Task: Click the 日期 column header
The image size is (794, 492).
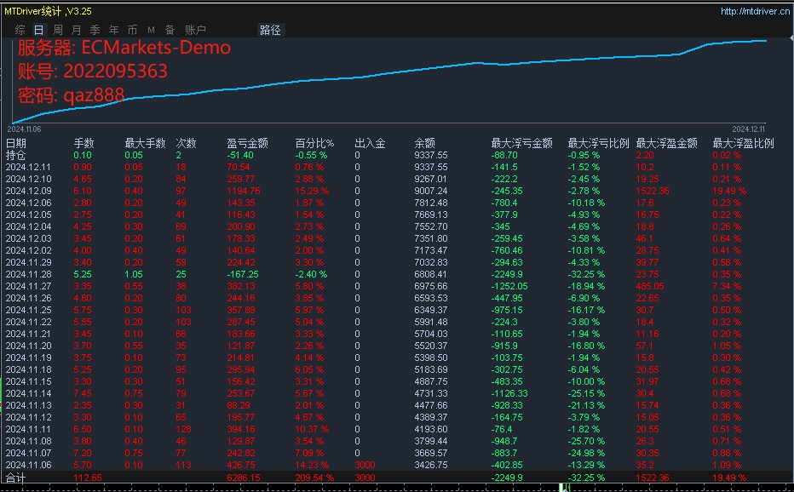Action: (15, 143)
